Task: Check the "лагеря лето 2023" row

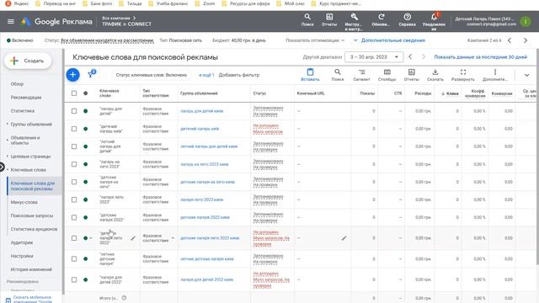Action: (x=74, y=199)
